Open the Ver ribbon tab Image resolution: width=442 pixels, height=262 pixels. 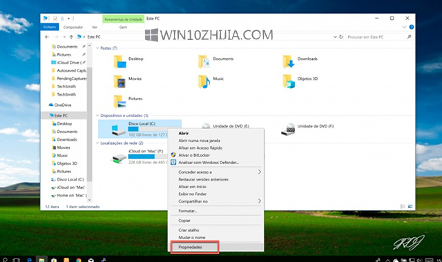tap(95, 27)
